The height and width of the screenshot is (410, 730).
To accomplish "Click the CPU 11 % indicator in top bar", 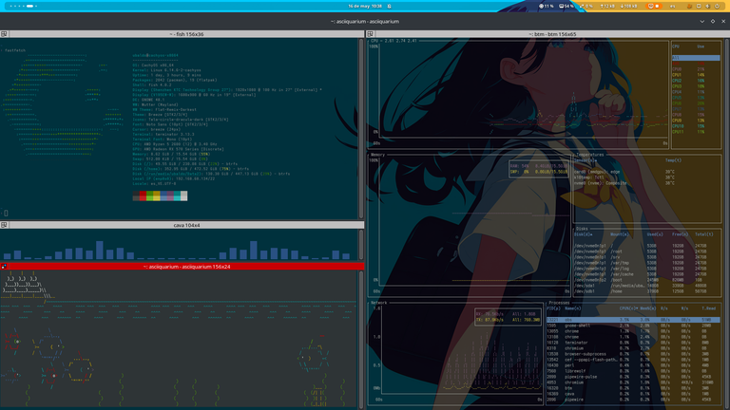I will pyautogui.click(x=547, y=6).
